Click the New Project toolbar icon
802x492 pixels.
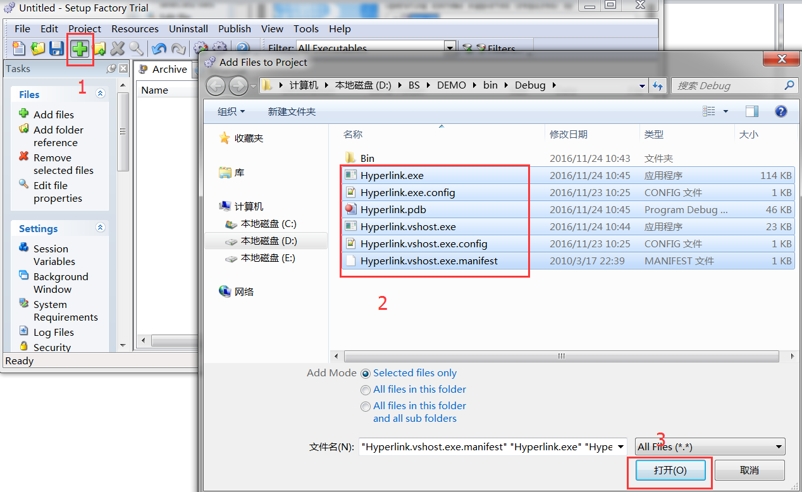click(x=19, y=49)
